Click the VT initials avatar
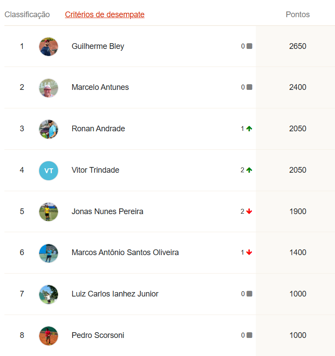Image resolution: width=335 pixels, height=356 pixels. tap(48, 171)
